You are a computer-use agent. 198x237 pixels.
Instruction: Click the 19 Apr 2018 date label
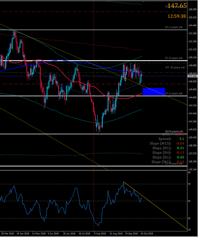click(23, 234)
